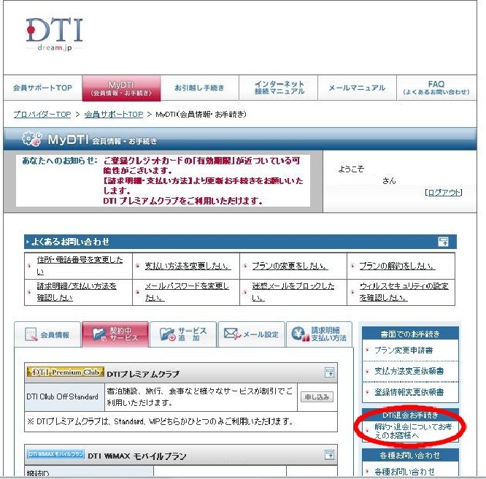
Task: Select the メール設定 tab
Action: 251,335
